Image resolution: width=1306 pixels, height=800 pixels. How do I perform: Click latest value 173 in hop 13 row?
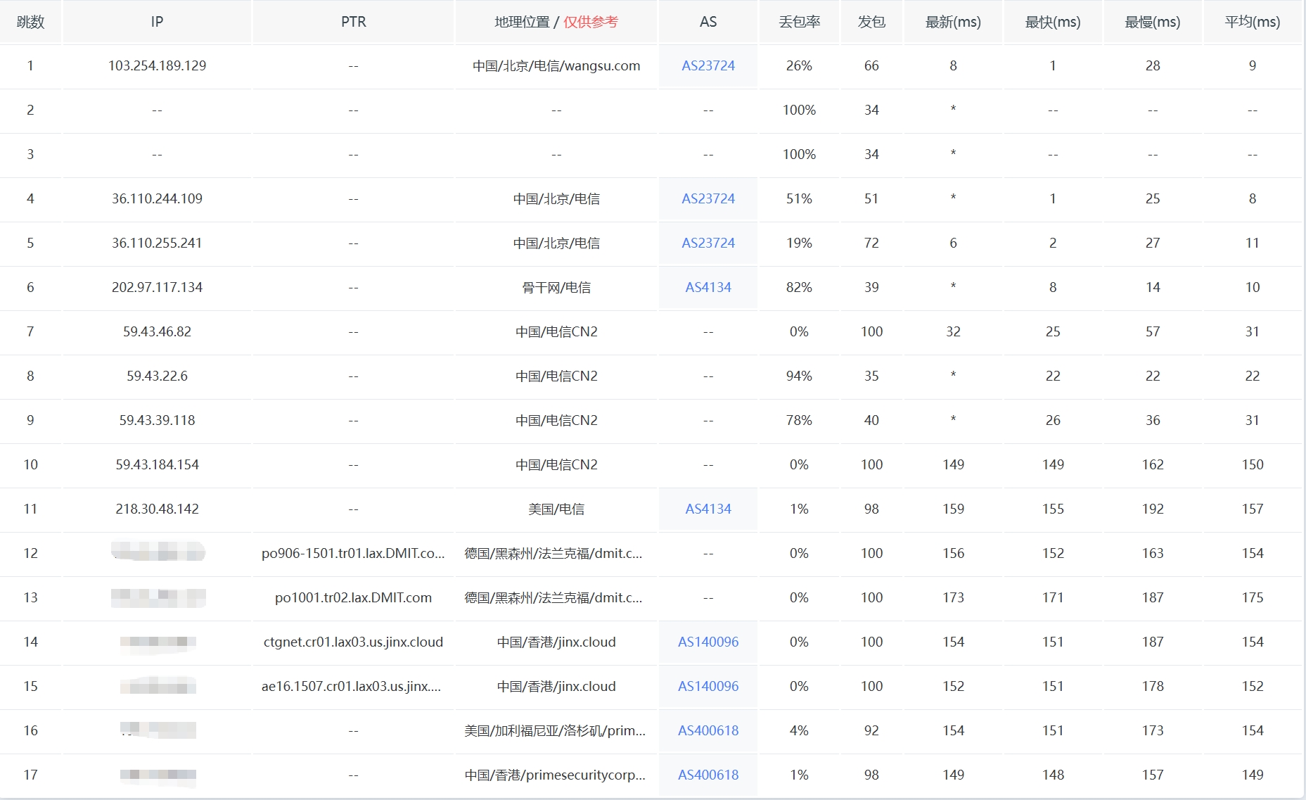click(953, 597)
